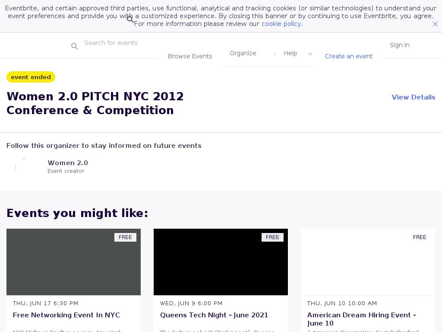Click Free Networking Event In NYC title

point(66,315)
